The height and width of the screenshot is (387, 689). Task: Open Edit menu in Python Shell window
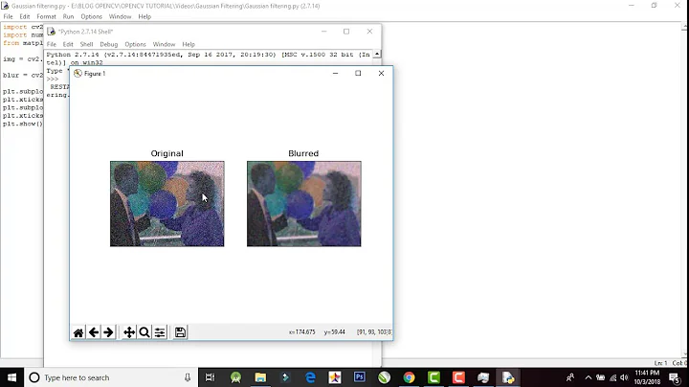(x=68, y=44)
